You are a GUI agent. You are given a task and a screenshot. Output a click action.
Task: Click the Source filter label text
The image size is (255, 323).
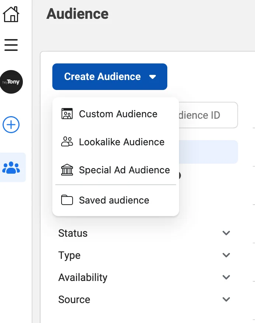pos(74,299)
